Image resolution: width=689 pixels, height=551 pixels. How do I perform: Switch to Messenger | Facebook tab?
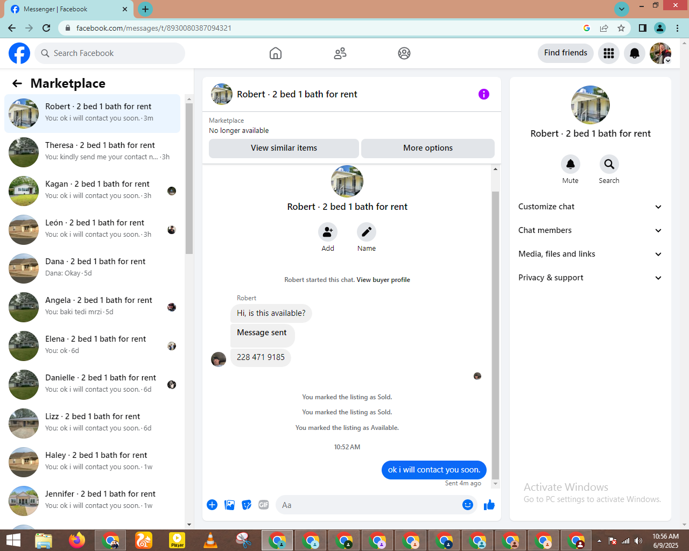(x=69, y=9)
